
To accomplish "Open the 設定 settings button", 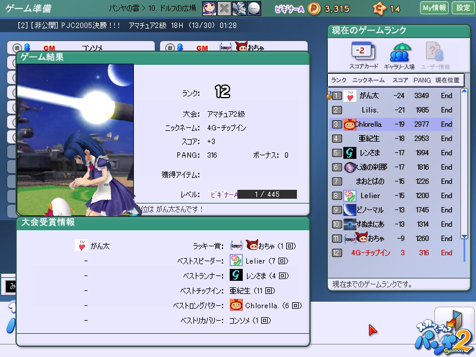I will click(463, 8).
